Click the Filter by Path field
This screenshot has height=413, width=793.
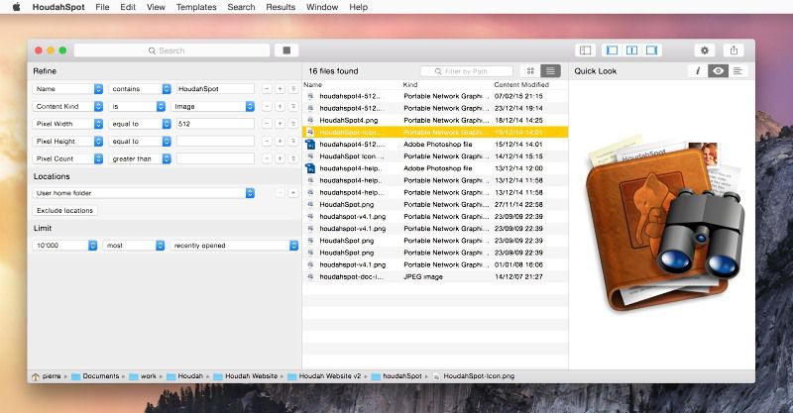tap(472, 71)
